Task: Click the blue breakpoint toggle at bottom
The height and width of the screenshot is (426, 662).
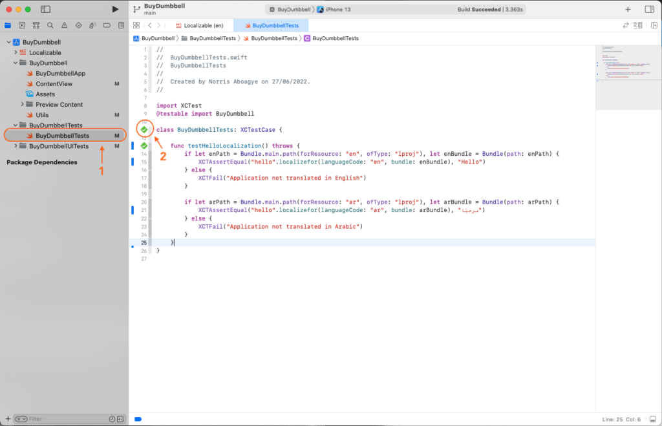Action: [138, 420]
